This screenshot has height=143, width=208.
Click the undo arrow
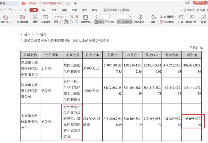tap(15, 10)
